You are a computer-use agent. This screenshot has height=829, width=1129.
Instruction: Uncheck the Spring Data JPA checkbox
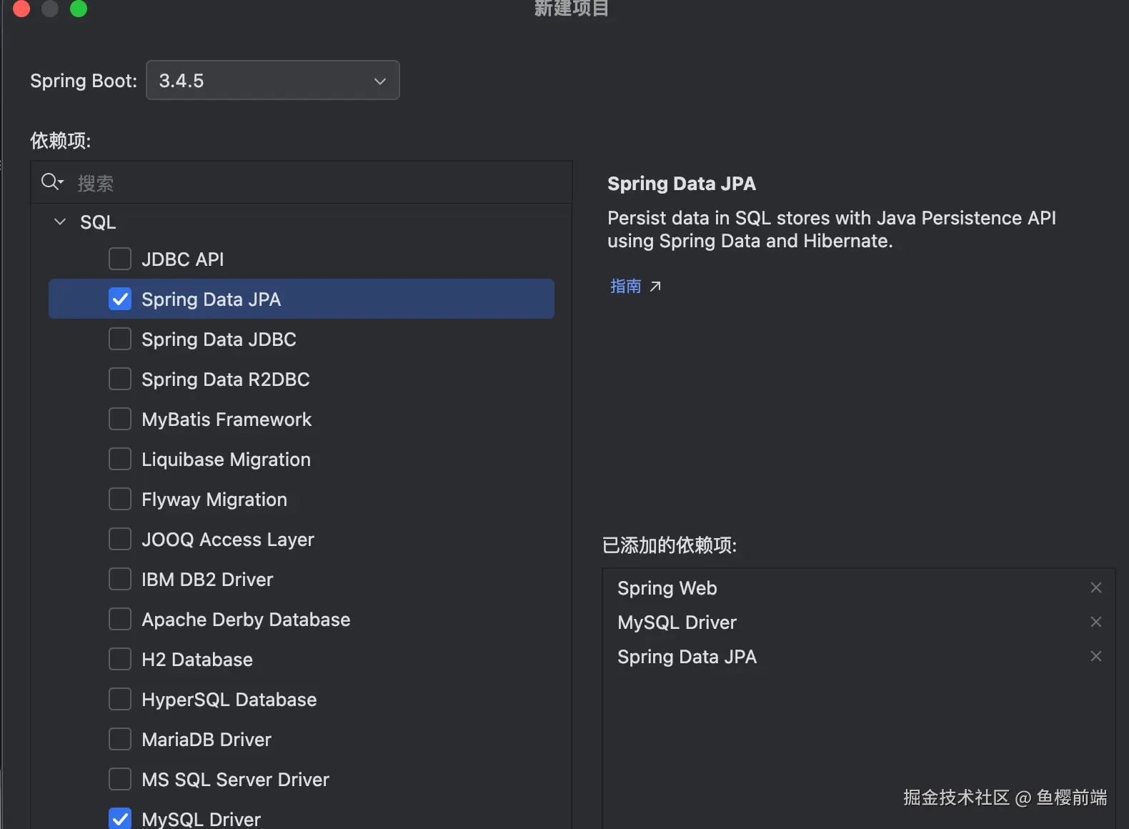click(x=120, y=299)
